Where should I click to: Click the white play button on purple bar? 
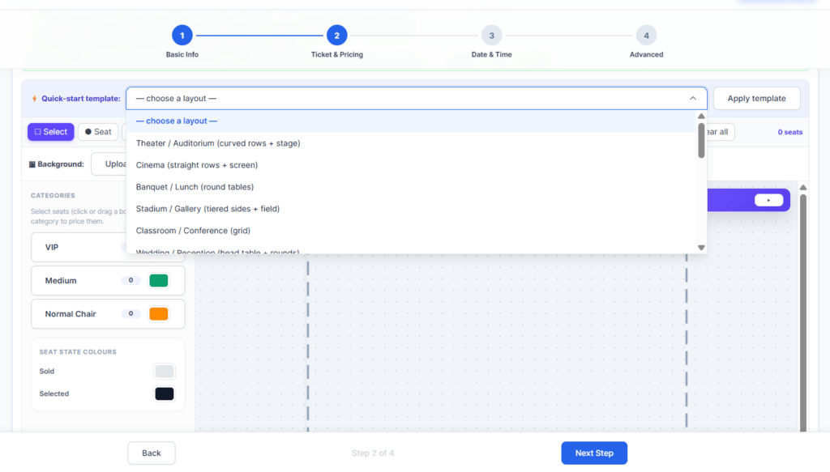(x=768, y=200)
